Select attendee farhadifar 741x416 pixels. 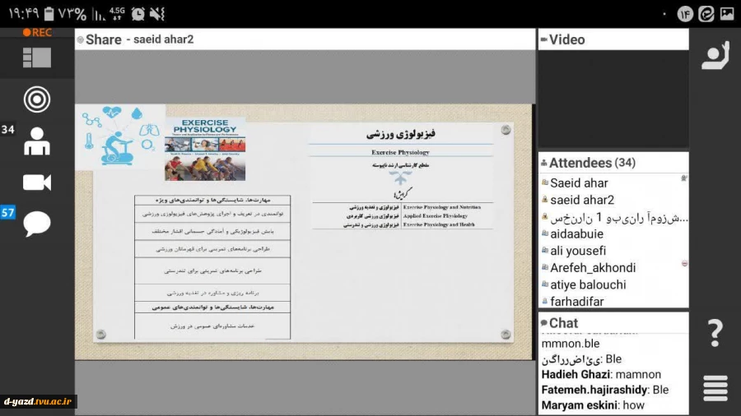click(576, 302)
